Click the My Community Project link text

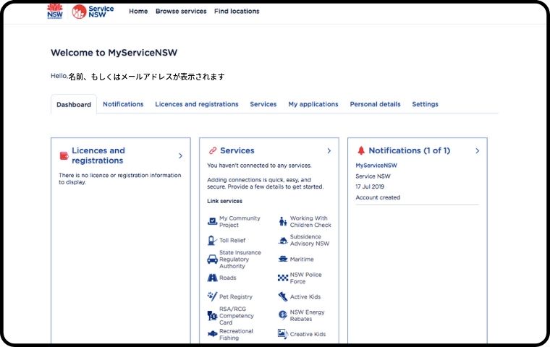pyautogui.click(x=240, y=221)
